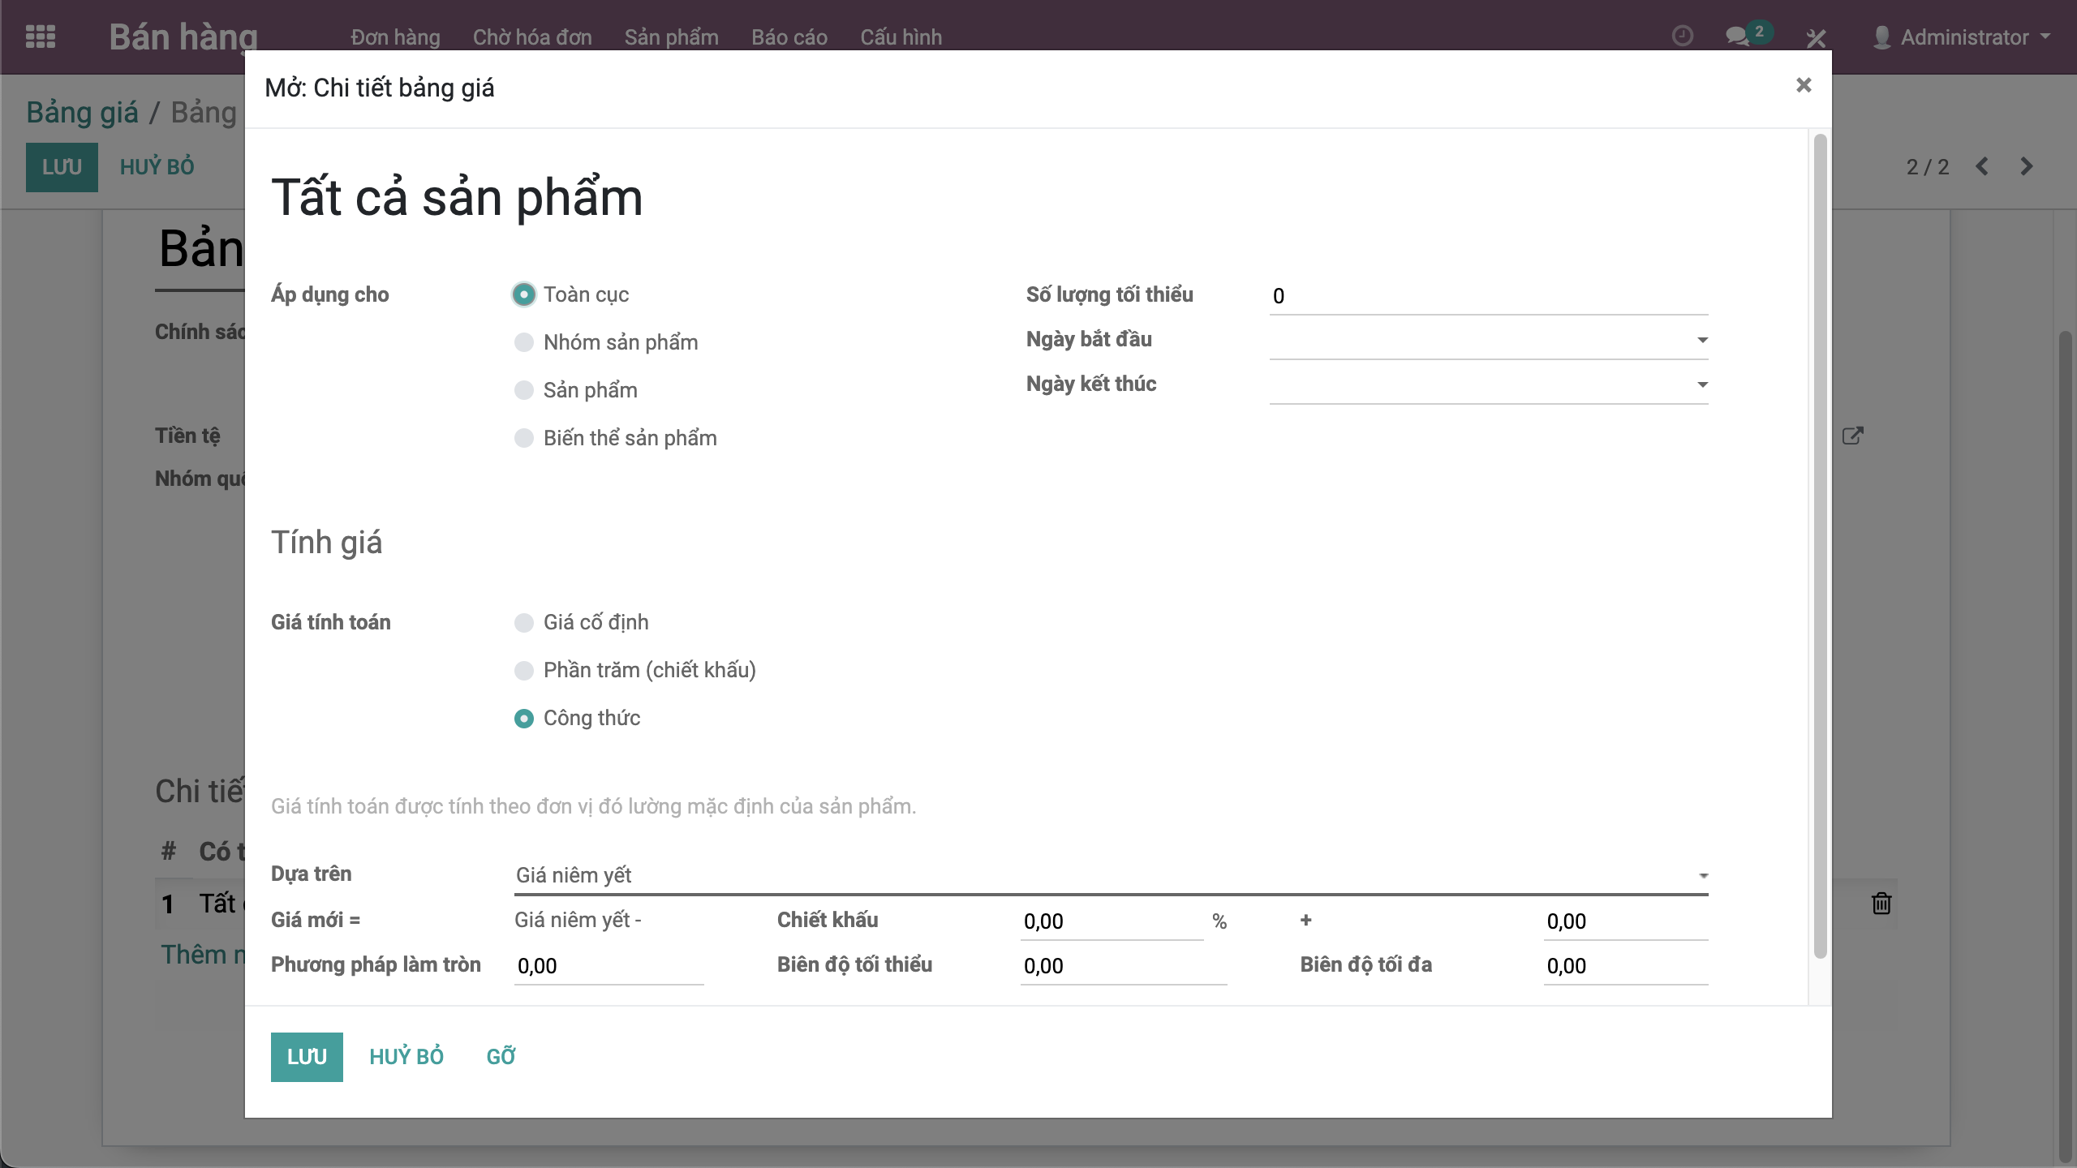Open the Sản phẩm menu
The image size is (2077, 1168).
(x=671, y=37)
